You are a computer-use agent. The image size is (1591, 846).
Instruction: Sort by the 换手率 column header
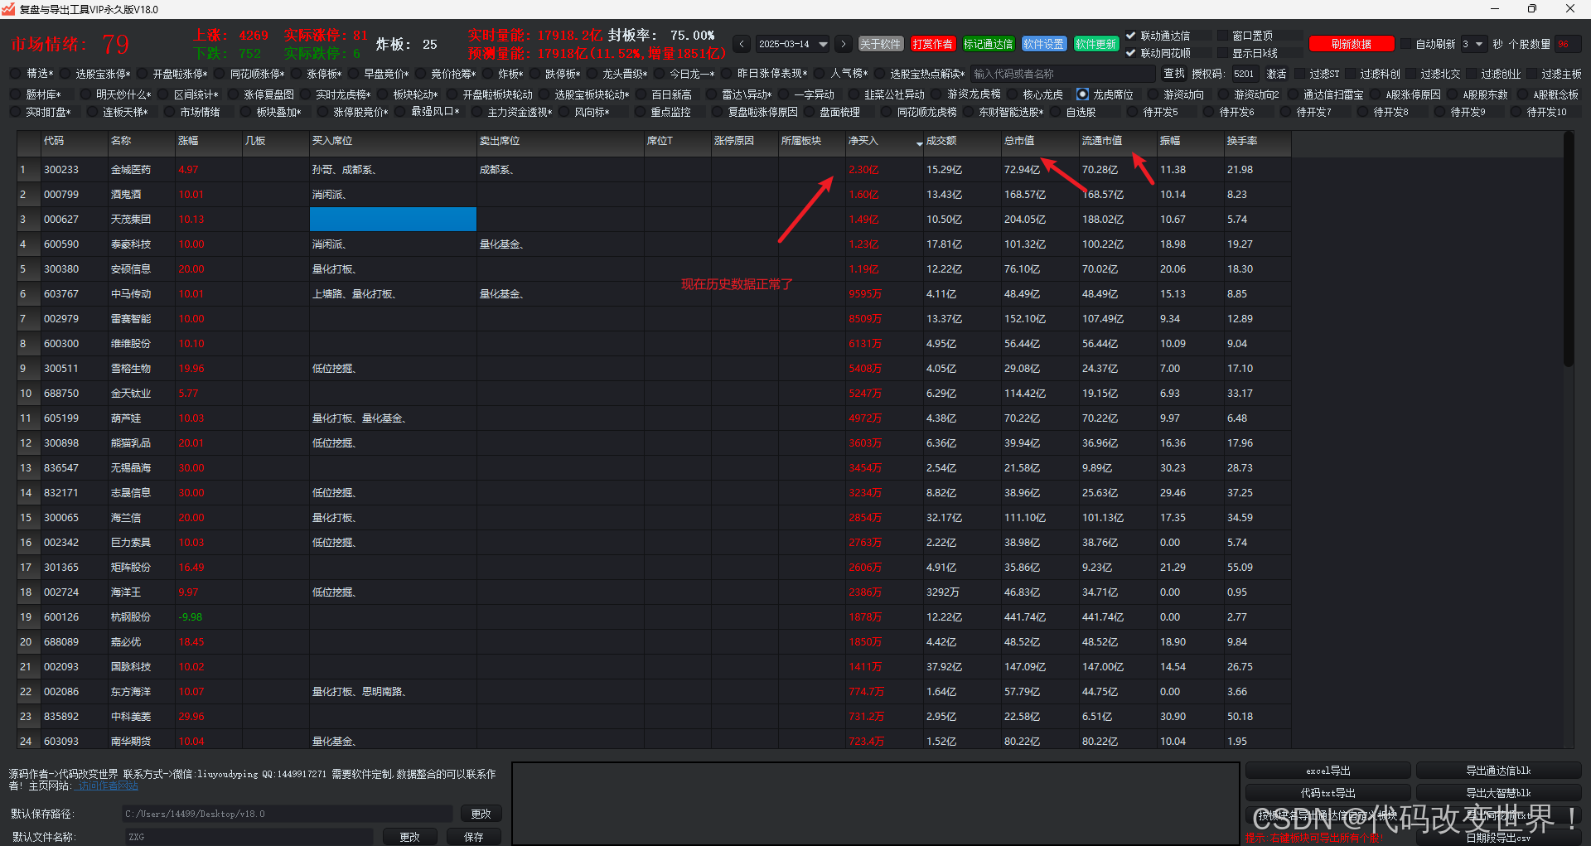coord(1257,141)
